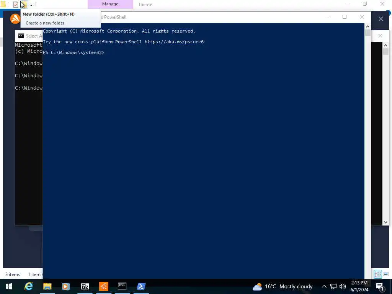This screenshot has width=392, height=294.
Task: Close the PowerShell window
Action: click(362, 17)
